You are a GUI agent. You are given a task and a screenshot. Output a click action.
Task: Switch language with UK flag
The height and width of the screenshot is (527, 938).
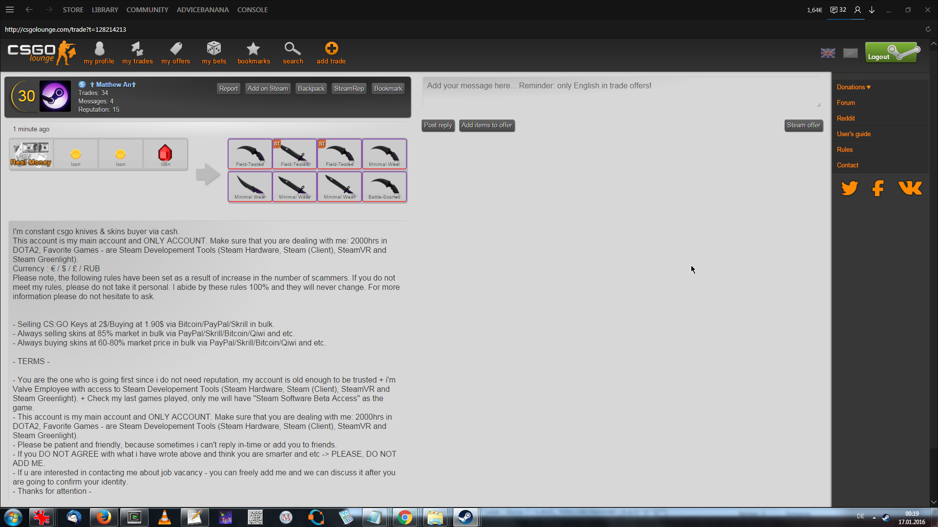click(x=828, y=53)
